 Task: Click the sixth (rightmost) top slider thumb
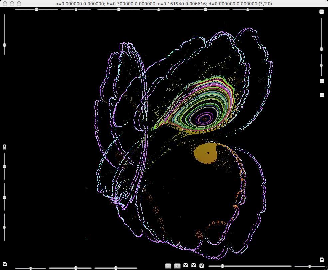point(248,10)
